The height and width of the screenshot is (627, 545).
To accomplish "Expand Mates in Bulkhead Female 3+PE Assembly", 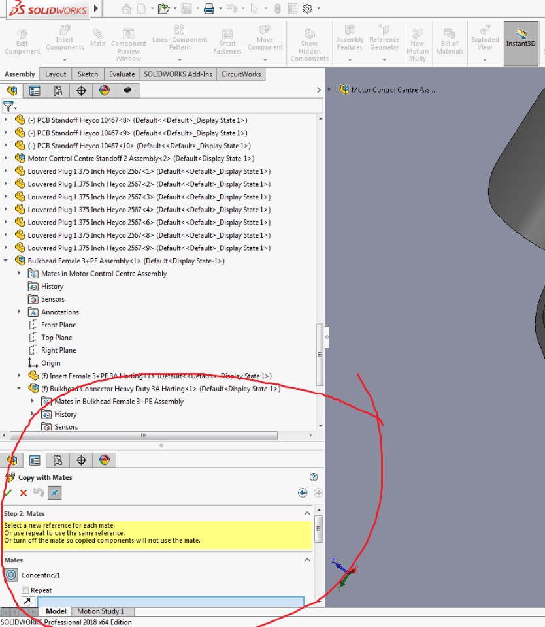I will [x=33, y=401].
